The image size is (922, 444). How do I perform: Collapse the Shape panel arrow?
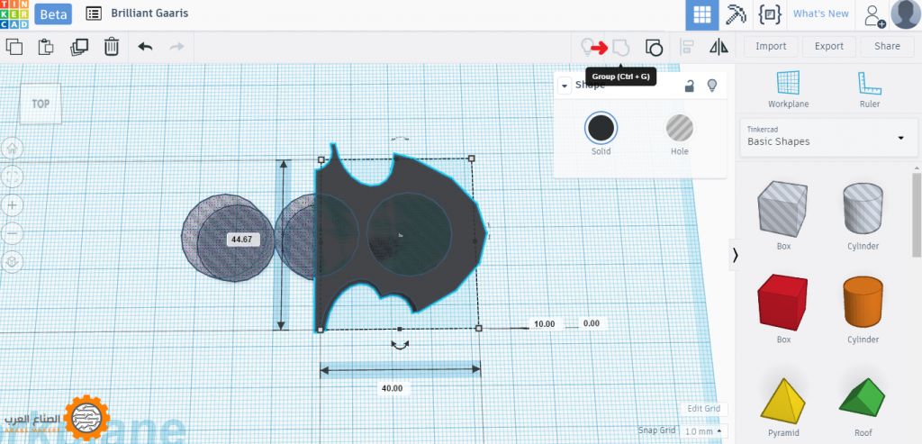565,86
